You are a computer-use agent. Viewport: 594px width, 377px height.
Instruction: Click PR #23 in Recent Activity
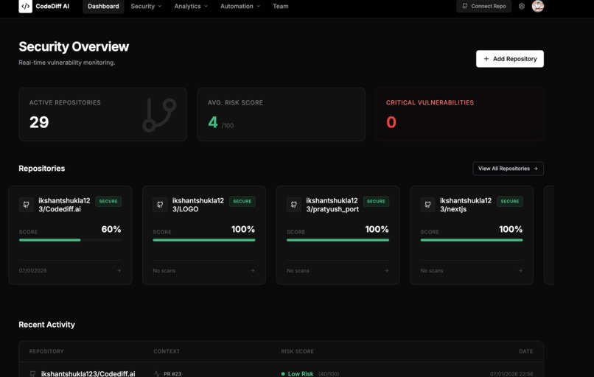(172, 374)
